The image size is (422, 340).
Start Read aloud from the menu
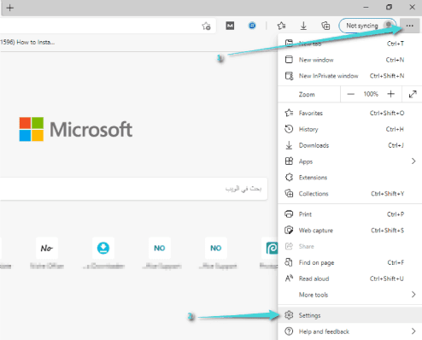pos(350,278)
